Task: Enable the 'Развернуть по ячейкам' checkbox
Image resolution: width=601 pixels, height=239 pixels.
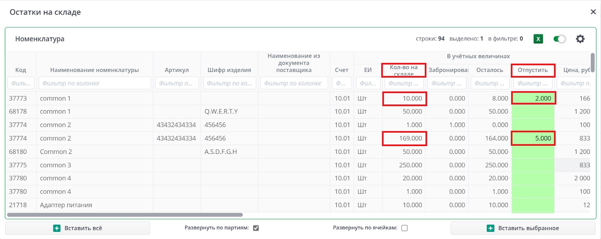Action: coord(405,228)
